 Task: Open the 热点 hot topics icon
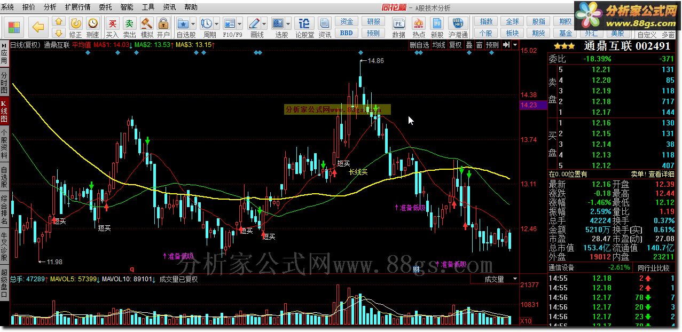pos(419,27)
